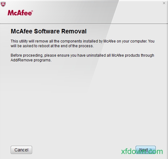
Task: Click the "Before proceeding" paragraph text
Action: 82,58
